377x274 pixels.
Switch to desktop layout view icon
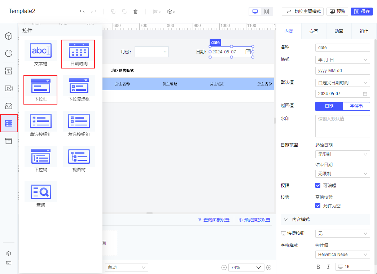[255, 12]
